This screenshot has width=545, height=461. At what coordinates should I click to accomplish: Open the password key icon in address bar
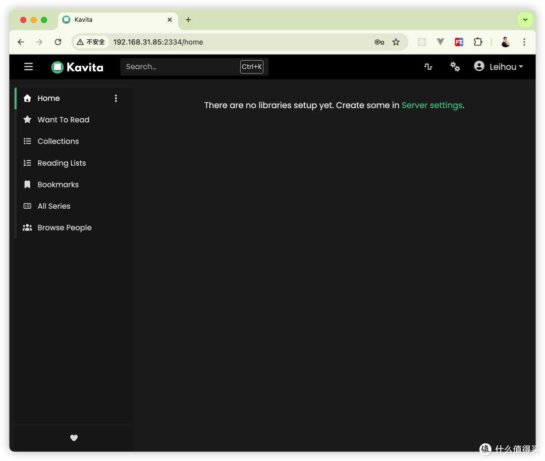379,42
